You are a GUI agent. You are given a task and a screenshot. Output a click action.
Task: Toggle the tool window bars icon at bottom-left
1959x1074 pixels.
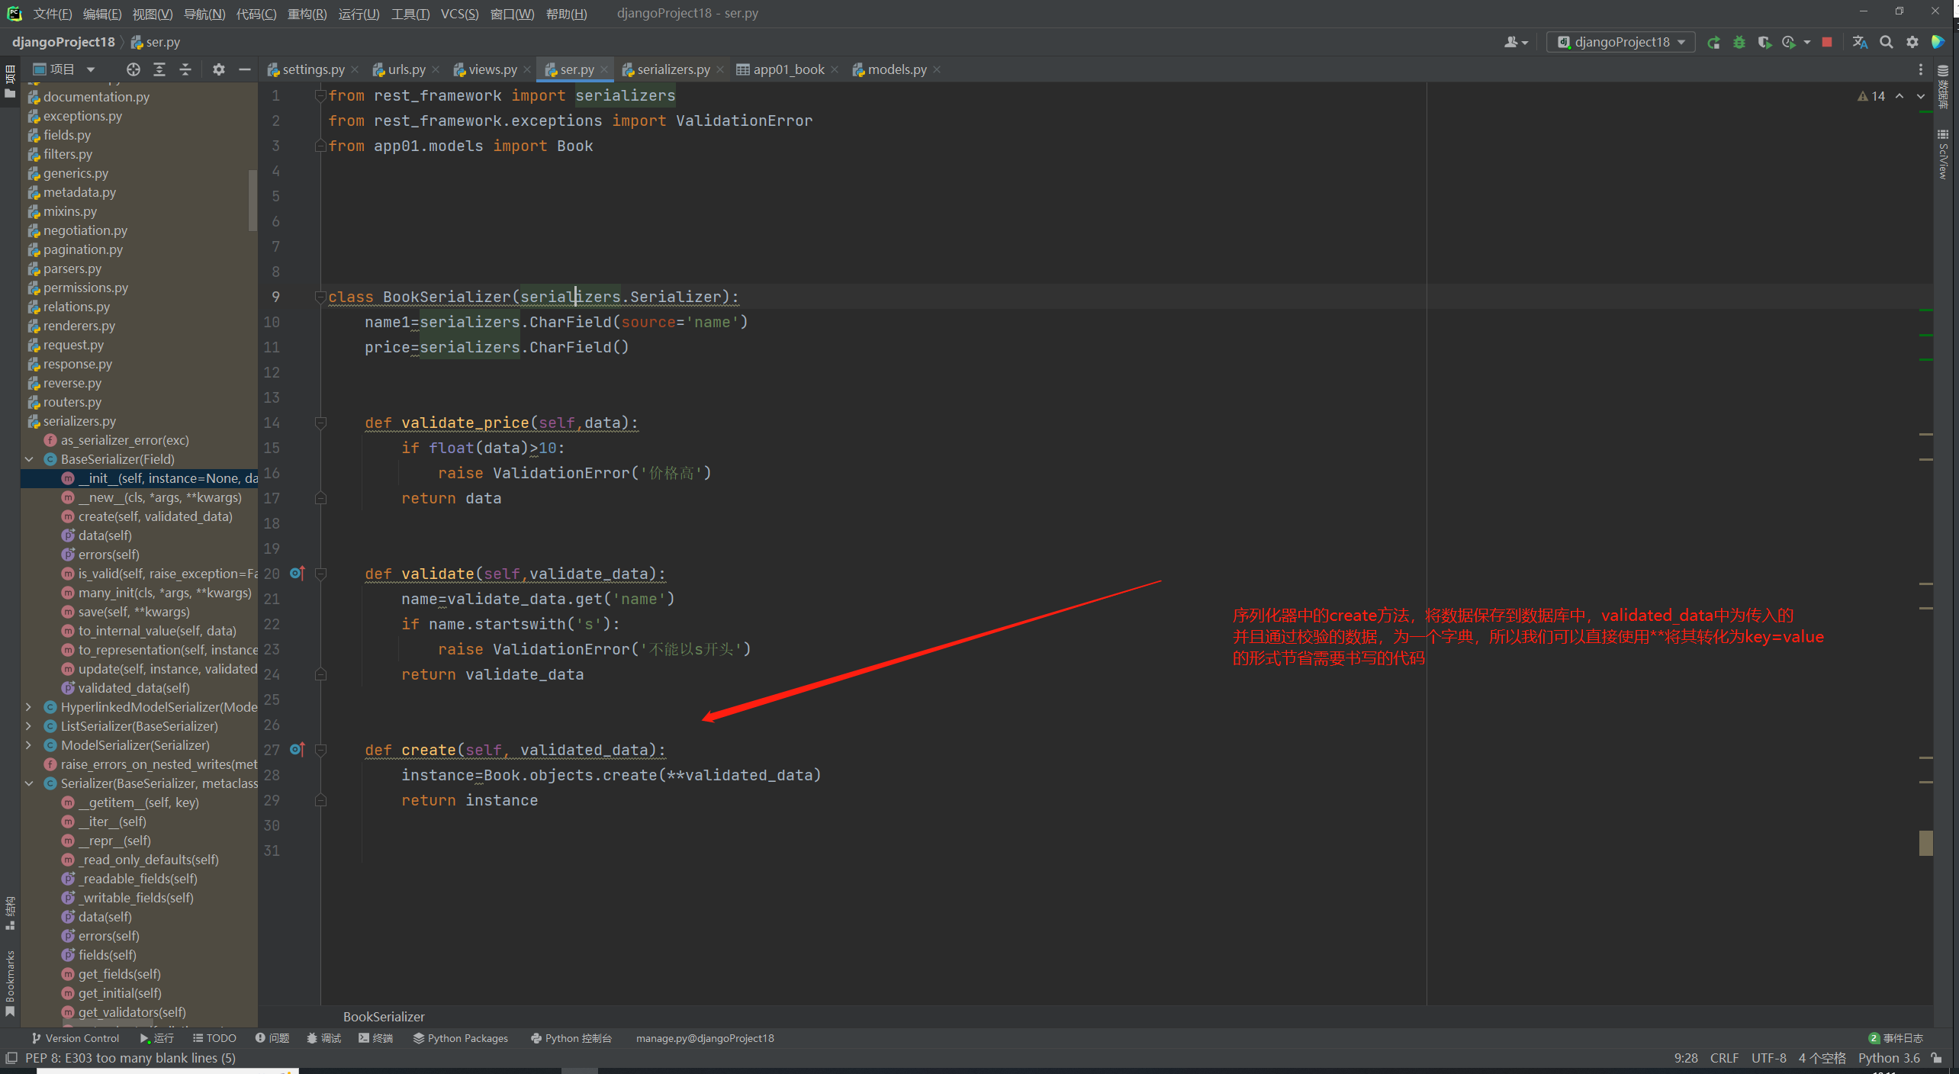pyautogui.click(x=11, y=1058)
